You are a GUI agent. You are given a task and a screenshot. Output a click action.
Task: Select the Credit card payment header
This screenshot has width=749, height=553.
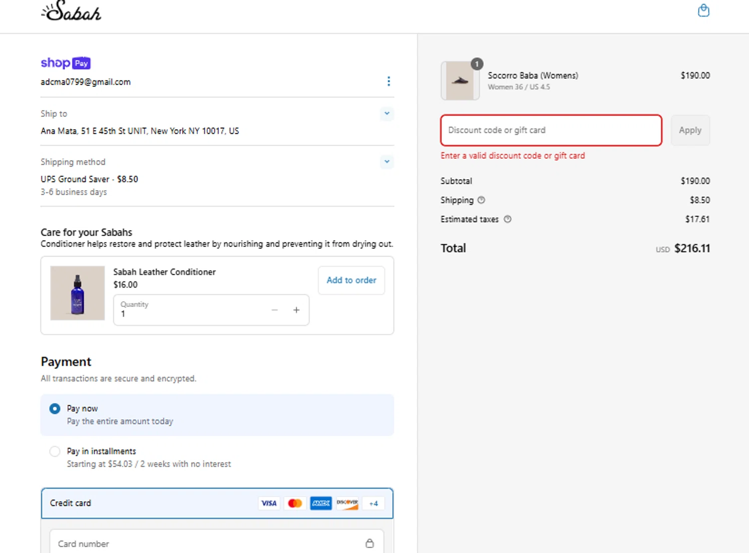[x=217, y=503]
